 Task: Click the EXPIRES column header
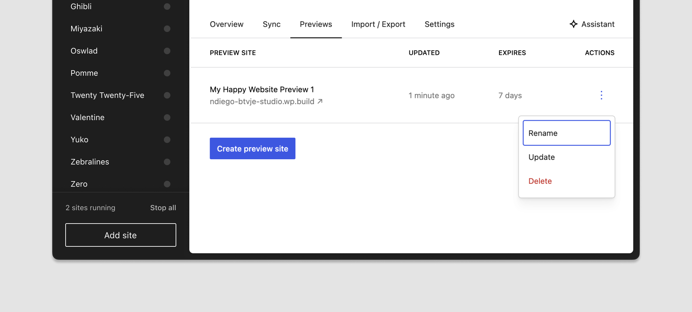[x=512, y=53]
